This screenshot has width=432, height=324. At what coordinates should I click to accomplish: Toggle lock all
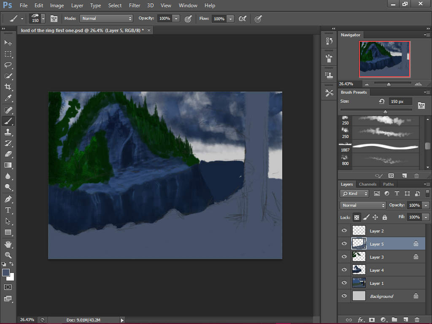point(385,217)
